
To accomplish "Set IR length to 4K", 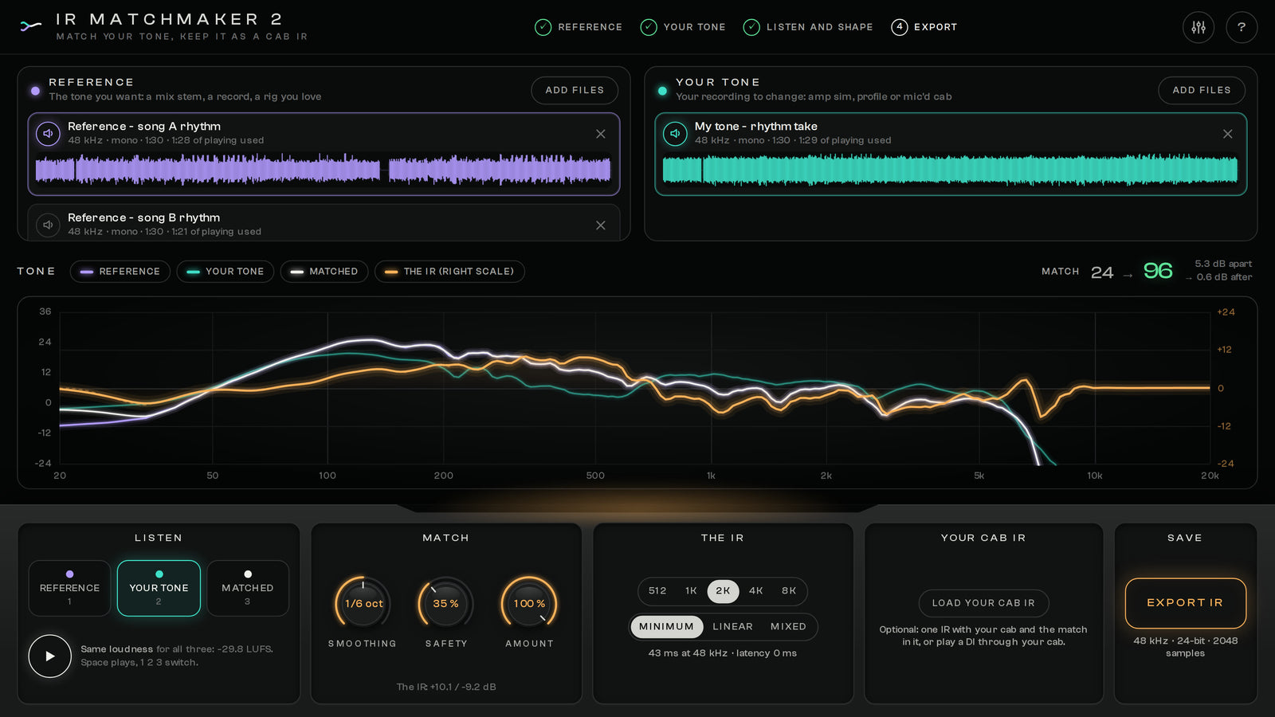I will pyautogui.click(x=756, y=591).
